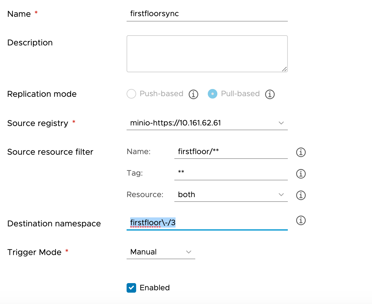This screenshot has height=304, width=372.
Task: Click inside the empty Description textarea
Action: tap(207, 53)
